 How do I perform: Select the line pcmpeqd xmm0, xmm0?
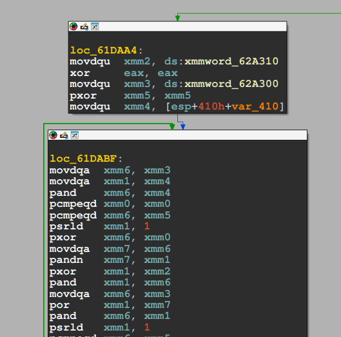click(x=110, y=204)
